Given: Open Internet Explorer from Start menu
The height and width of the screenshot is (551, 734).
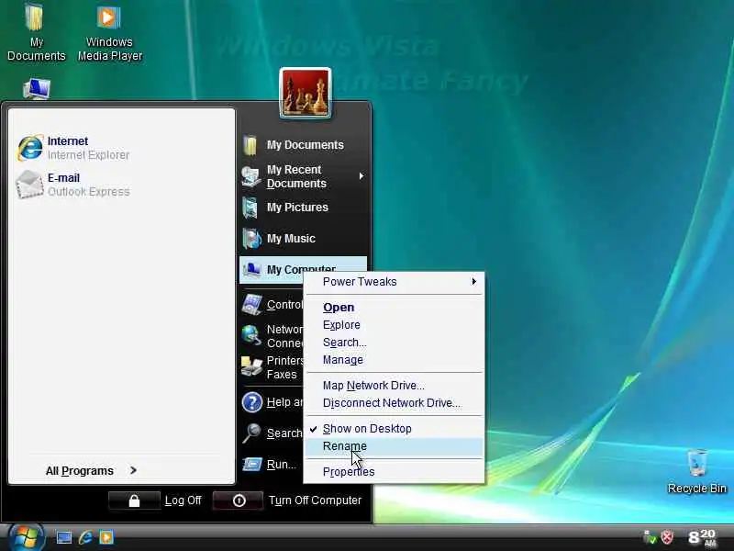Looking at the screenshot, I should 73,148.
